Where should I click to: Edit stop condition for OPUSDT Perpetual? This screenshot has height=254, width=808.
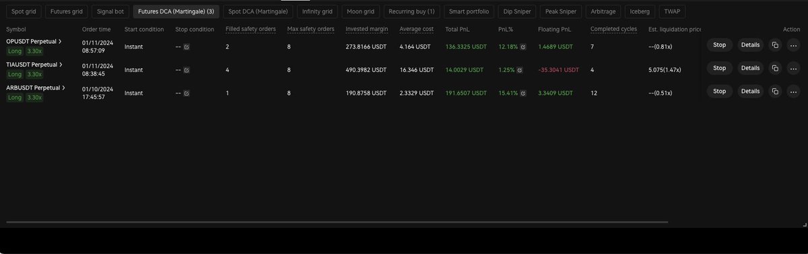187,46
